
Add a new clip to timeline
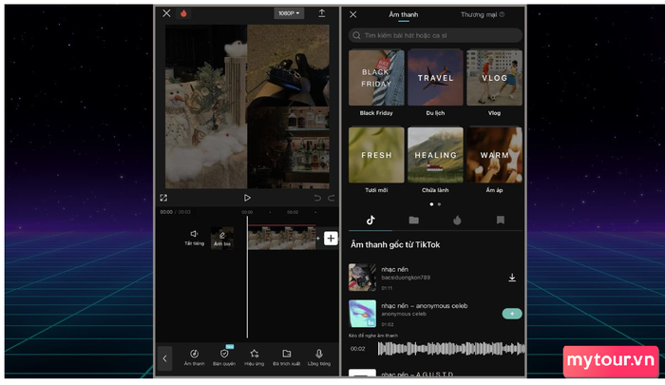[x=331, y=238]
